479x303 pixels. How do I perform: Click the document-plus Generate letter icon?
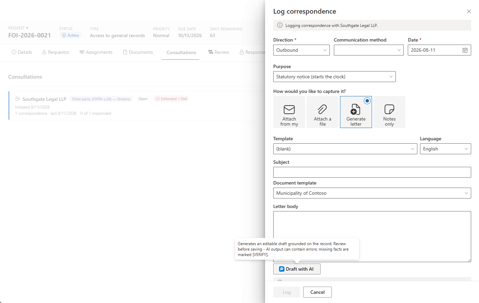[356, 109]
